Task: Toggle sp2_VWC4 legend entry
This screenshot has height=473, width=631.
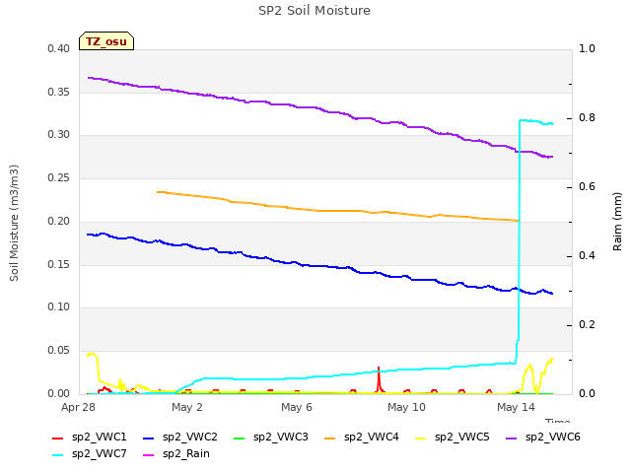Action: [362, 438]
